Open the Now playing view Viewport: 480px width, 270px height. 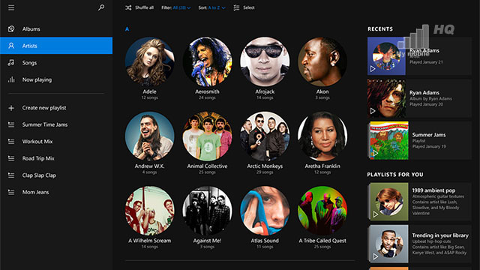tap(56, 79)
